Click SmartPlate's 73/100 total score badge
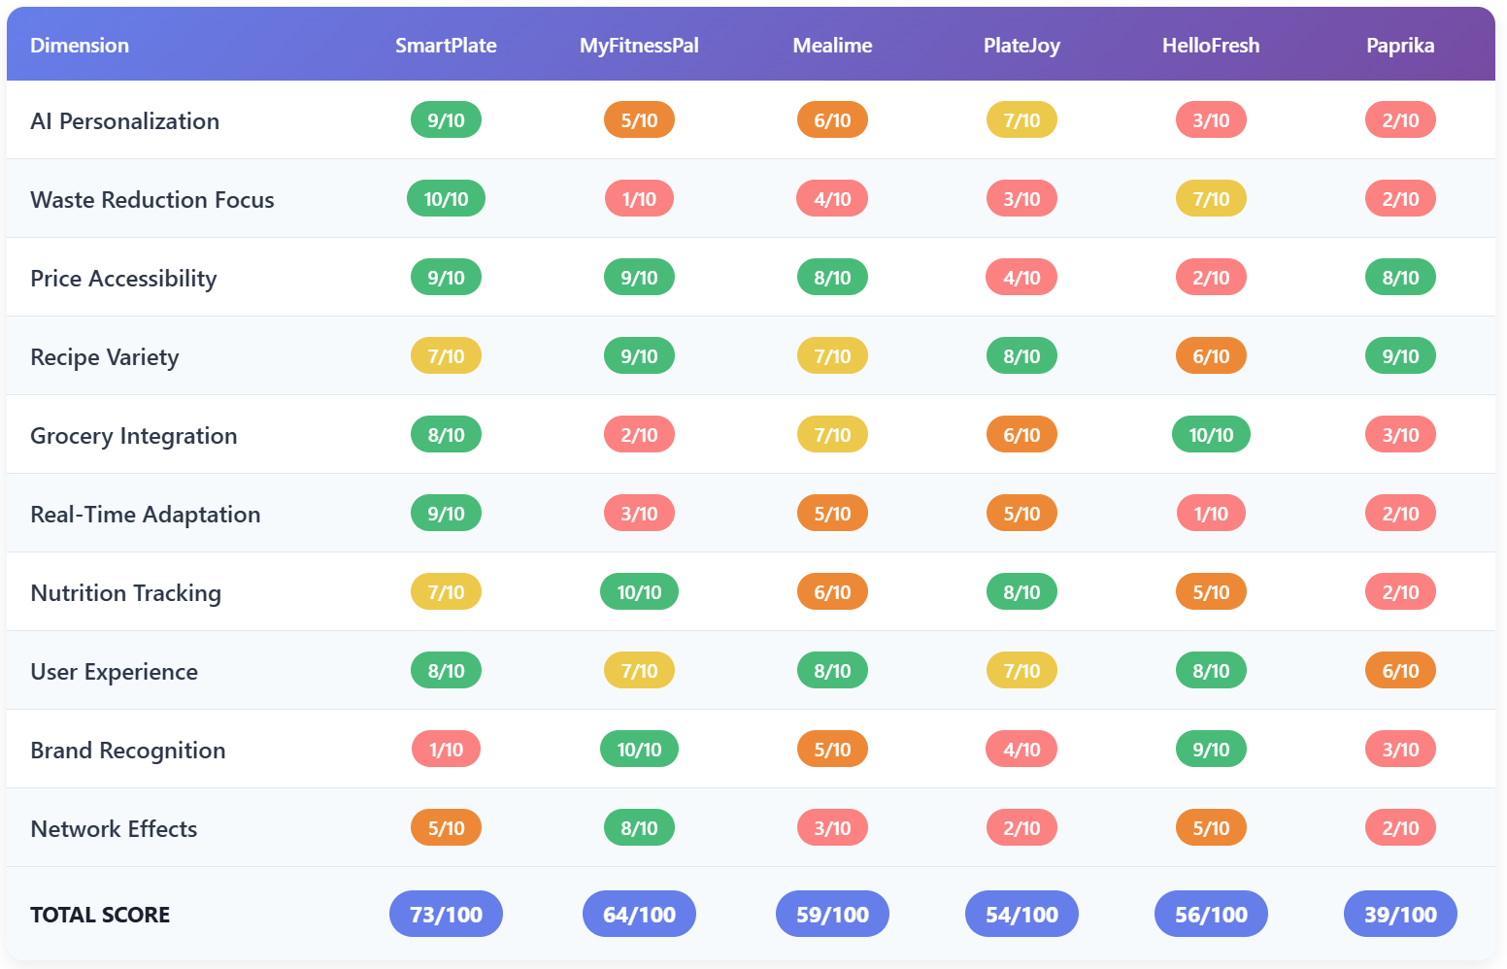1507x969 pixels. point(446,915)
